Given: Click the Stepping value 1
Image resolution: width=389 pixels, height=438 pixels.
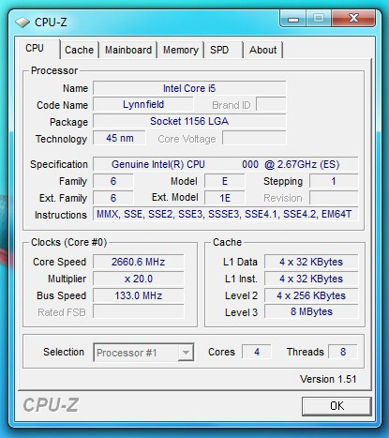Looking at the screenshot, I should click(x=334, y=181).
